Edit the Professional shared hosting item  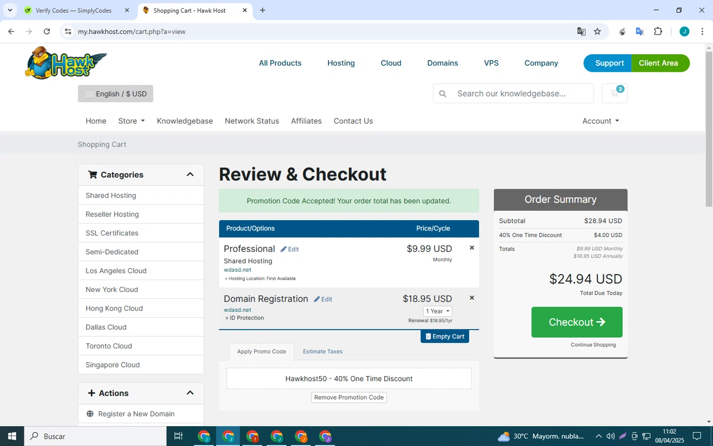(289, 249)
